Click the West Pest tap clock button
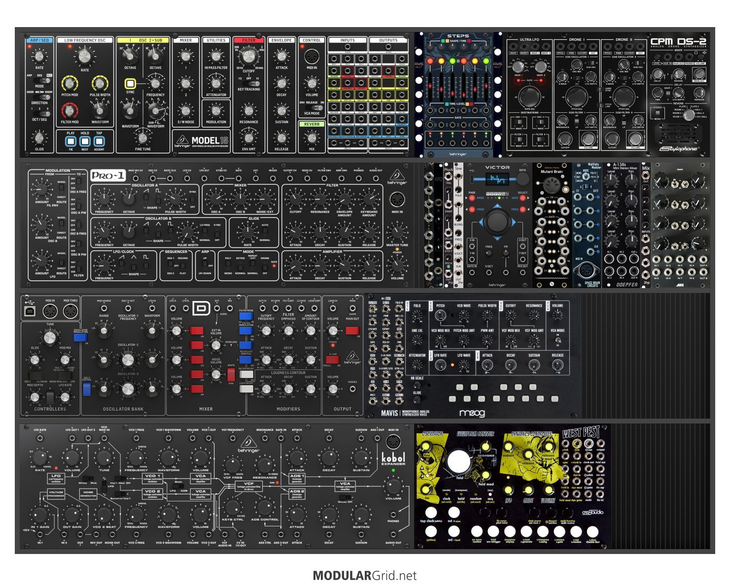This screenshot has width=730, height=586. pos(431,513)
